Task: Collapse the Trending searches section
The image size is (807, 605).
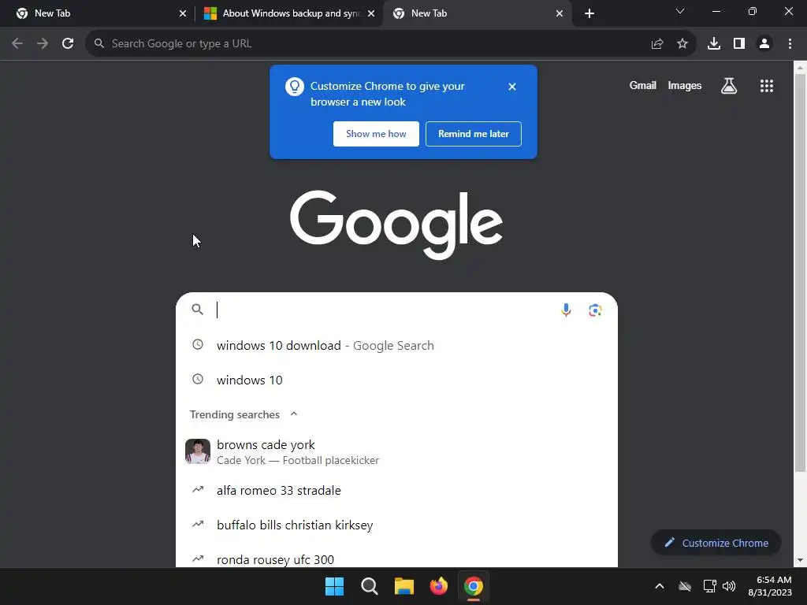Action: pos(294,414)
